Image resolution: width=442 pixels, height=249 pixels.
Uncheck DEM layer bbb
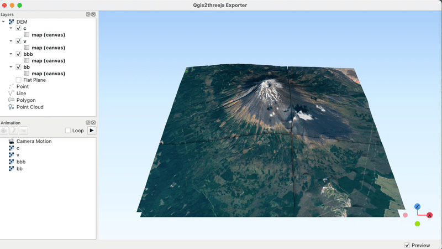click(19, 54)
